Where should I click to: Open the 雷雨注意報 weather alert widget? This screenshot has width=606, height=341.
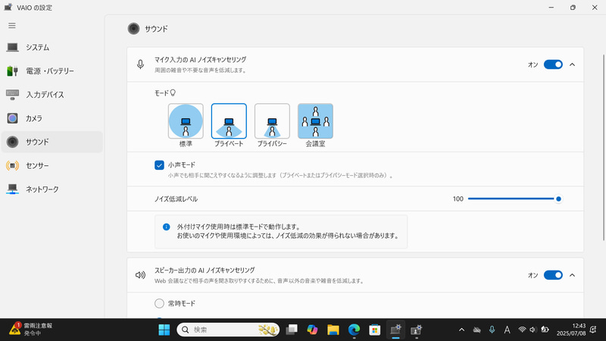(30, 330)
